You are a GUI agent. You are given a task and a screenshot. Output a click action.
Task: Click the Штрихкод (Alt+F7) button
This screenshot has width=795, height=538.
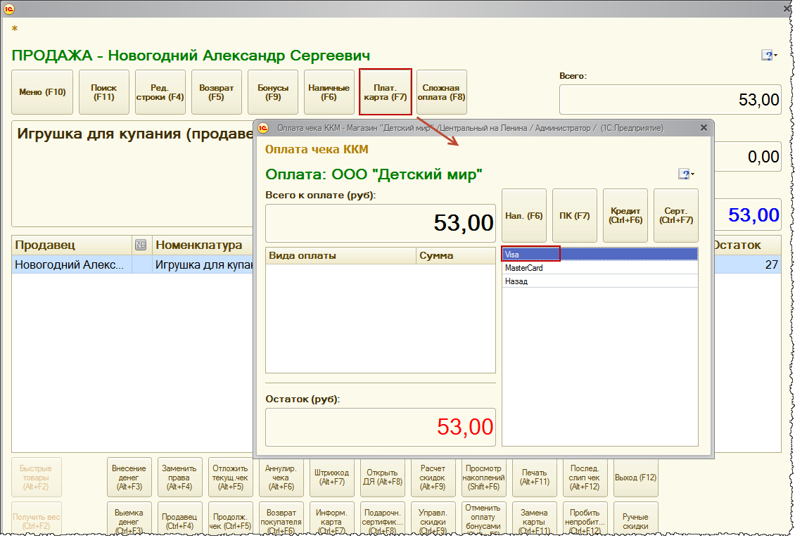331,478
